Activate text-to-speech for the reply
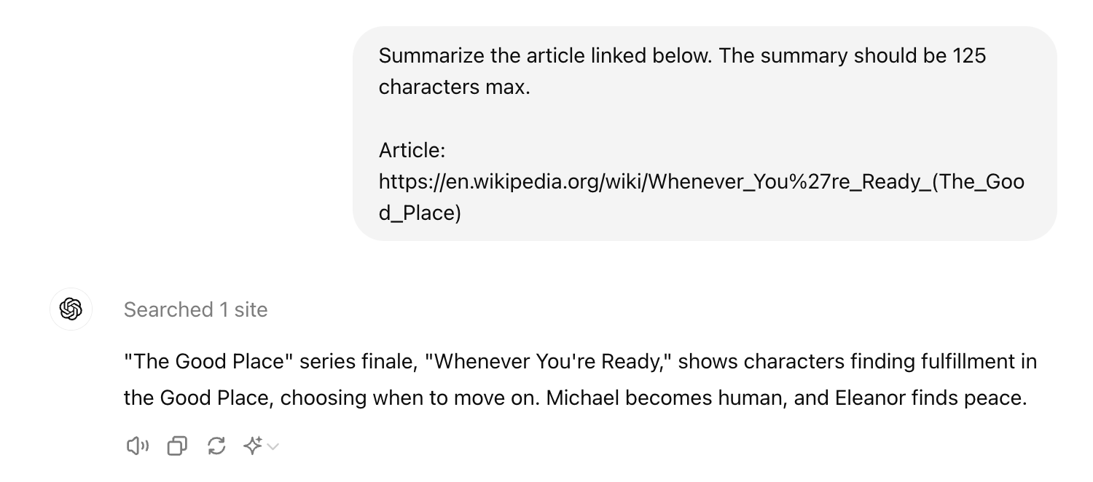The width and height of the screenshot is (1093, 482). tap(137, 446)
